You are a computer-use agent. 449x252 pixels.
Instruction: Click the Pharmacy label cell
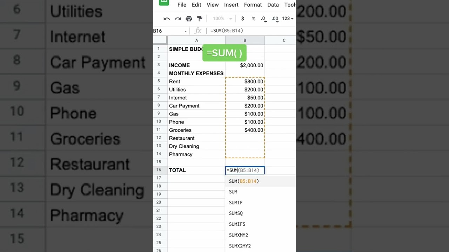click(196, 154)
